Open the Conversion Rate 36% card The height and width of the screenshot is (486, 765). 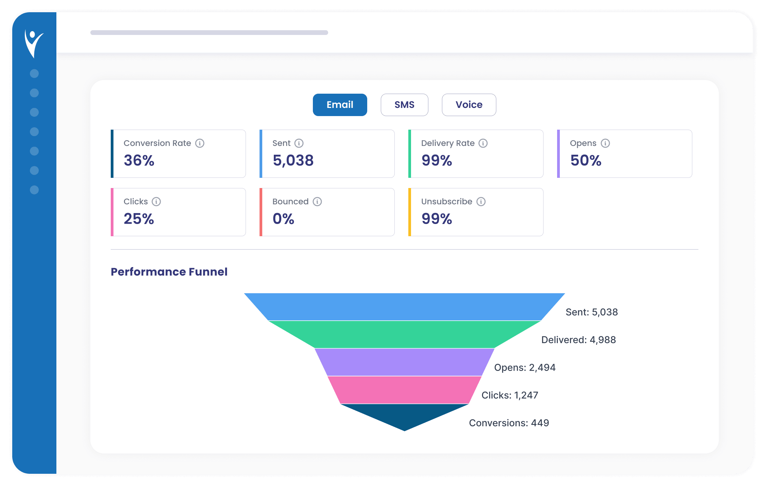(x=179, y=154)
